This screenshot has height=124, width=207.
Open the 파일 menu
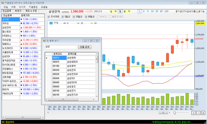[x=6, y=7]
